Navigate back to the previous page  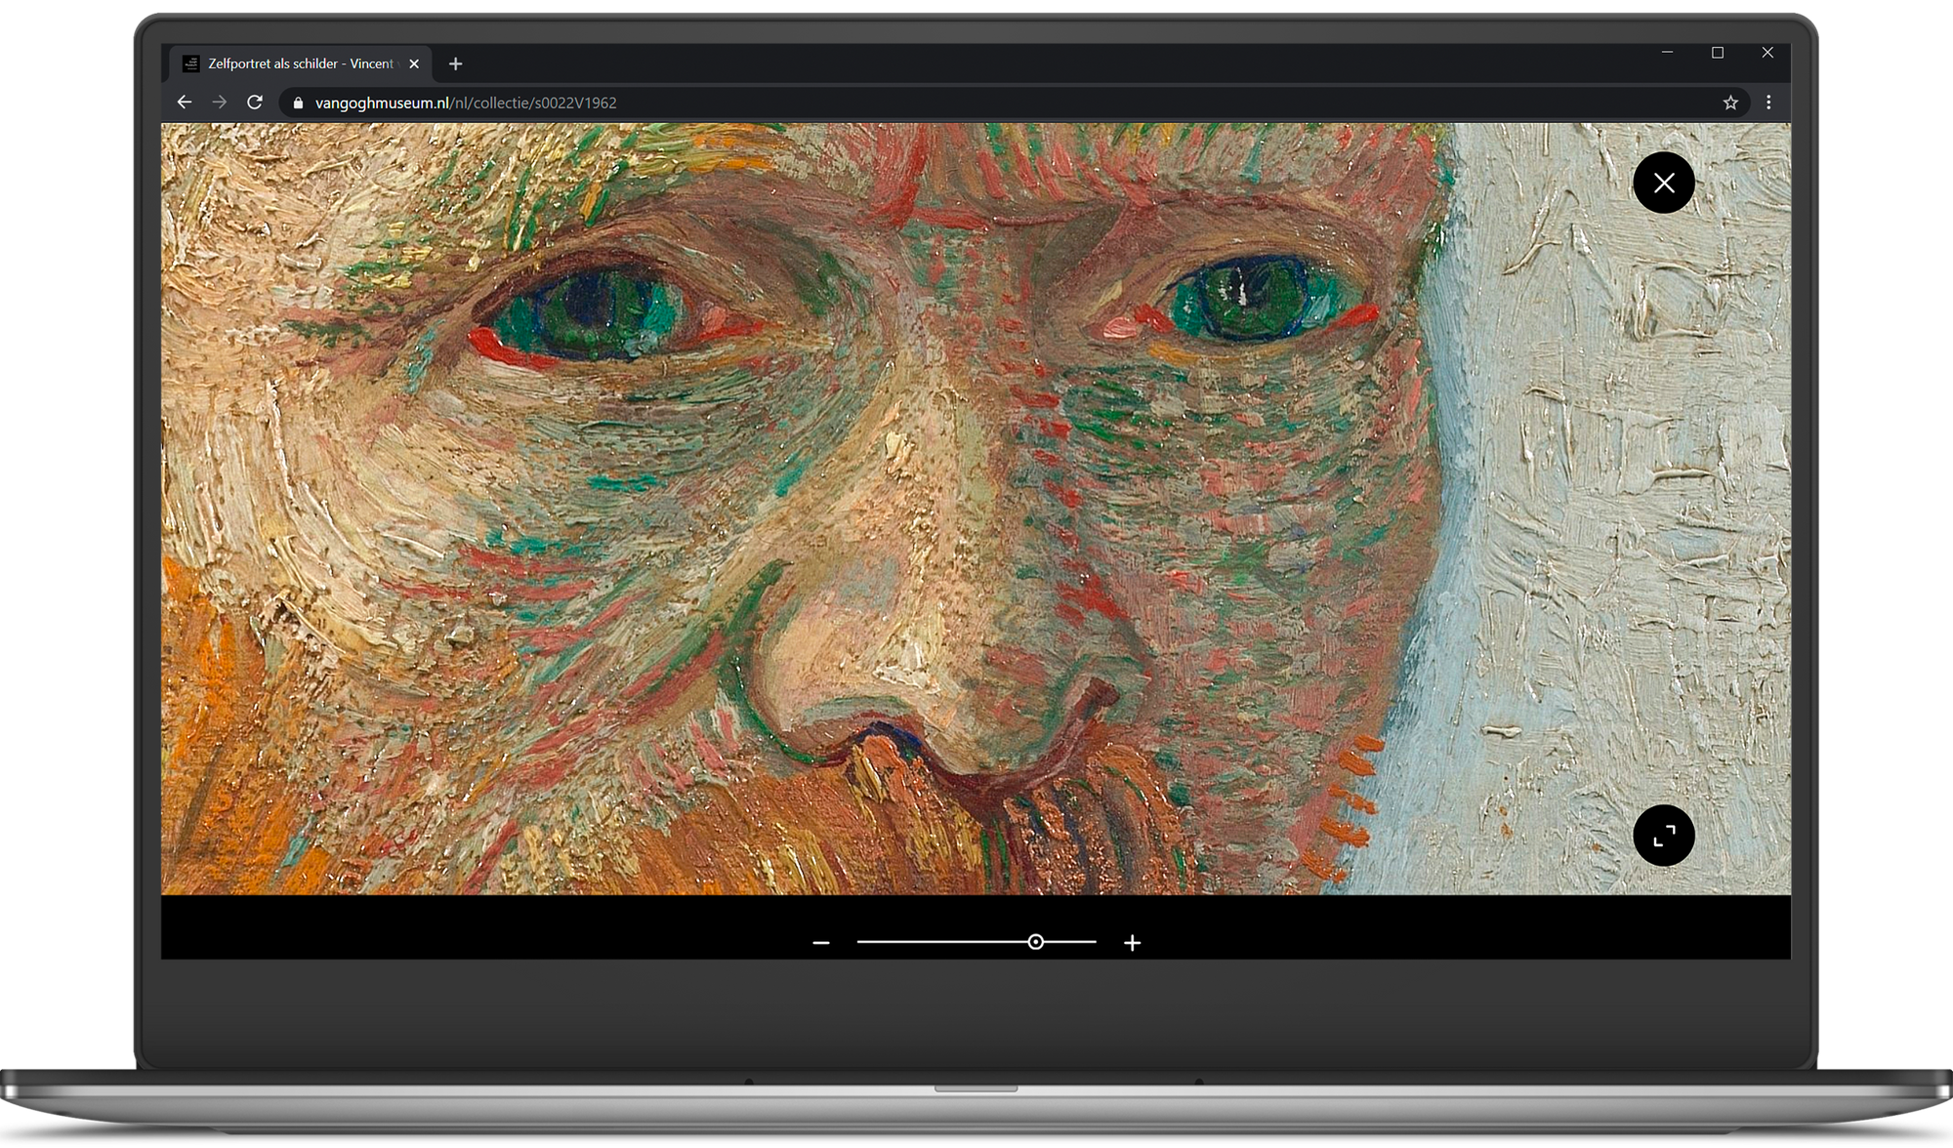(x=185, y=102)
